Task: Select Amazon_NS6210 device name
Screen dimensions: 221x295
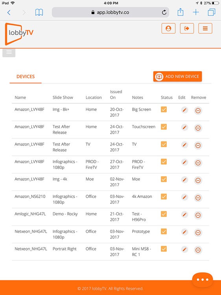Action: point(30,196)
